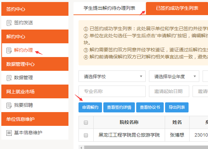Open 解约办理 in the sidebar
This screenshot has height=149, width=208.
point(23,50)
